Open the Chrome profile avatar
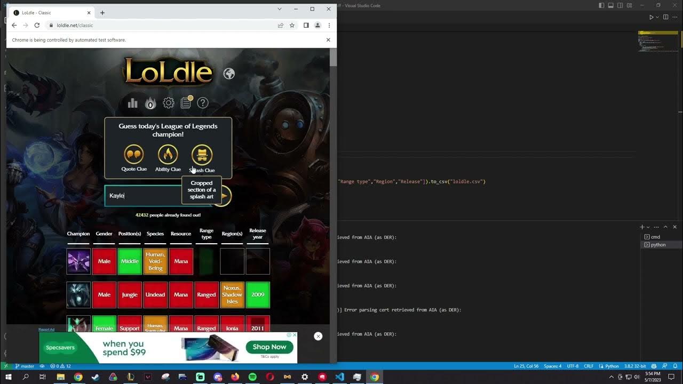Viewport: 683px width, 384px height. point(317,25)
